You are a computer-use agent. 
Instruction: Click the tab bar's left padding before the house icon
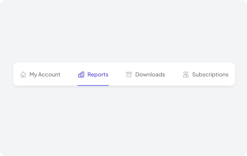(16, 74)
